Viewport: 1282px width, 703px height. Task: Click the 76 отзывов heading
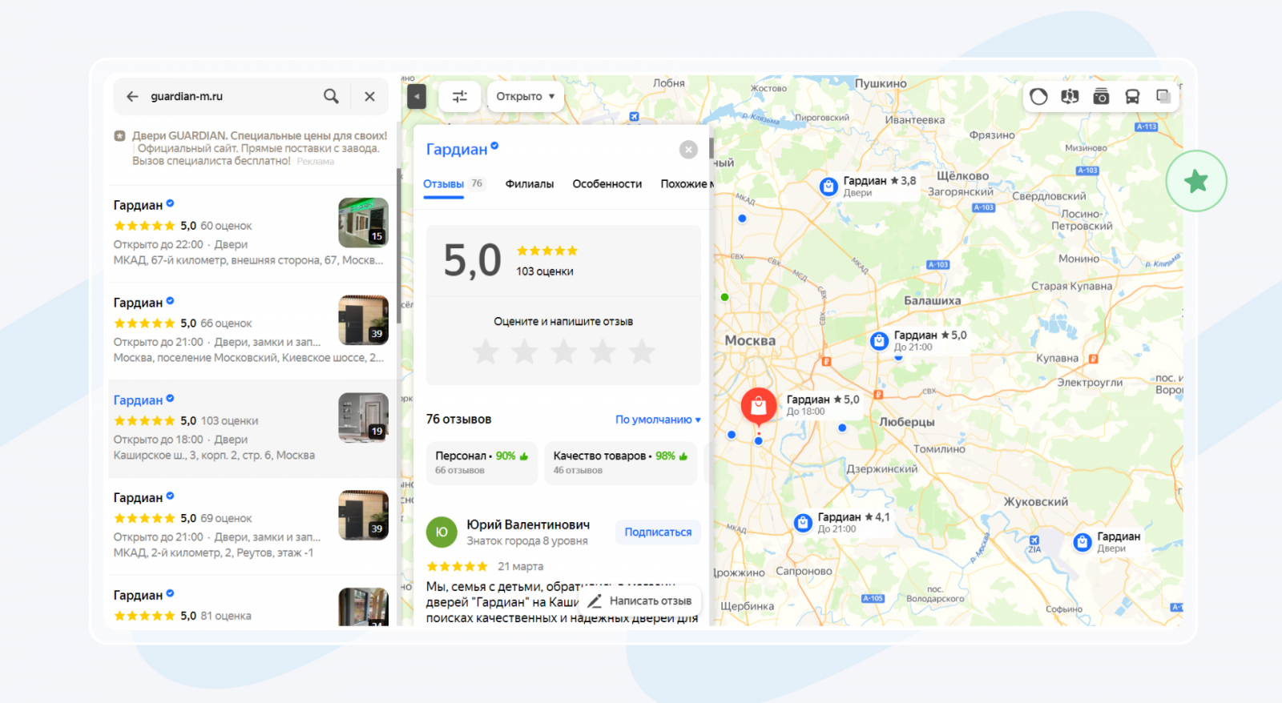(459, 420)
